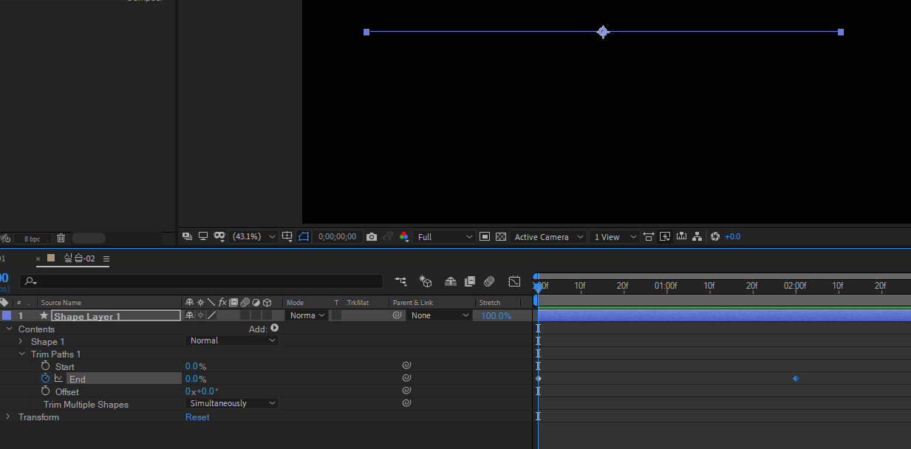Click the Fast Previews lightning icon
The width and height of the screenshot is (911, 449).
pos(665,236)
